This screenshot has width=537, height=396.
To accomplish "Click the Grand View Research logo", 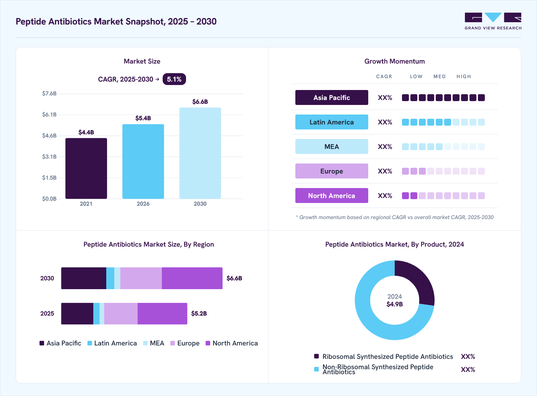I will [x=493, y=21].
